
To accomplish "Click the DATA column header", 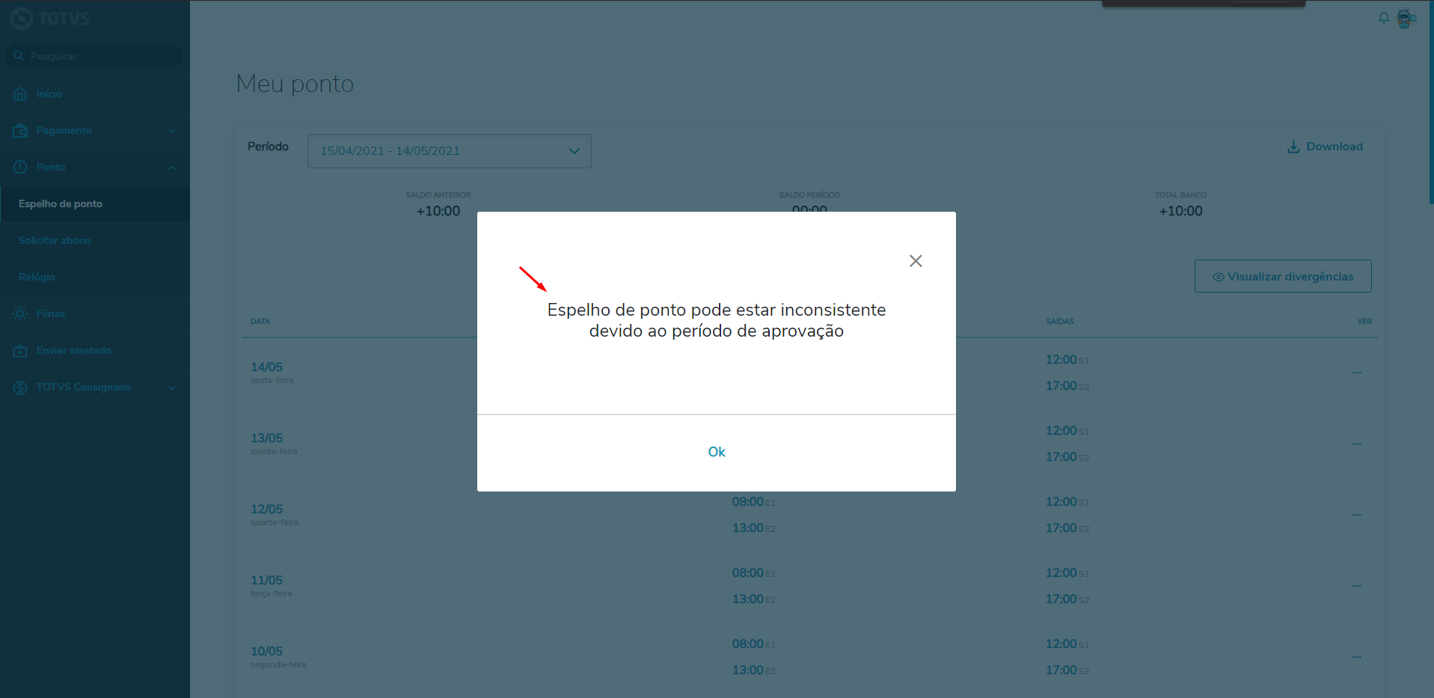I will click(260, 322).
